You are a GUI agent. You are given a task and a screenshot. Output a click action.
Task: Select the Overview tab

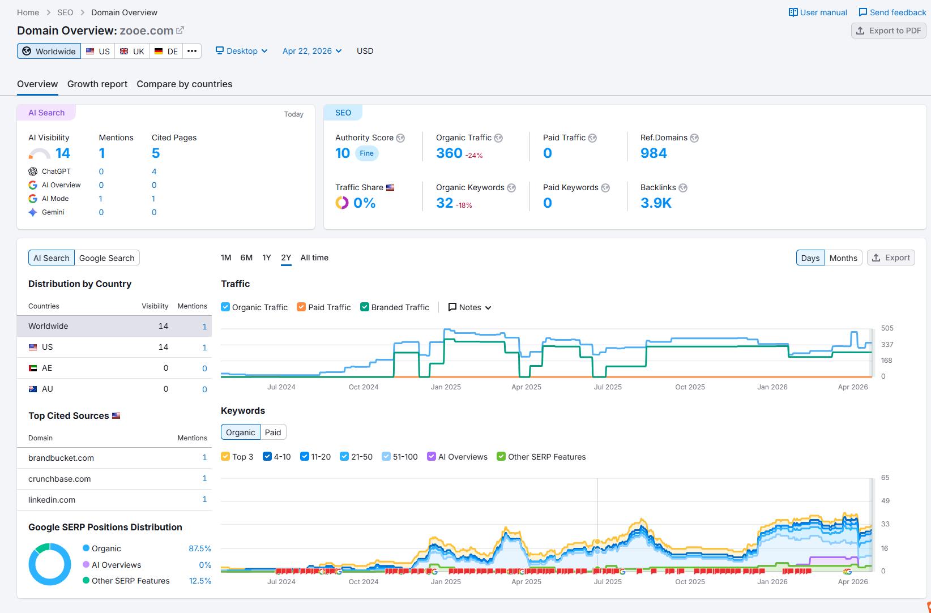(x=37, y=84)
